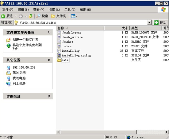The height and width of the screenshot is (139, 169).
Task: Open My Documents (我的文档) link
Action: [x=19, y=73]
